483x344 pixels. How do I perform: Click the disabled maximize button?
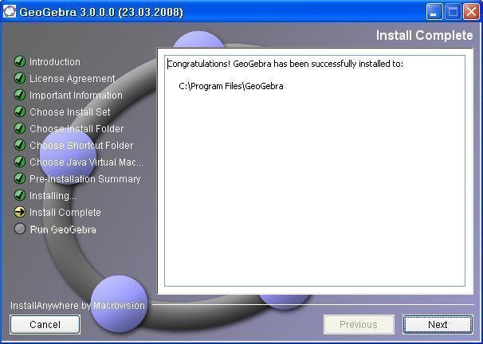[x=453, y=12]
